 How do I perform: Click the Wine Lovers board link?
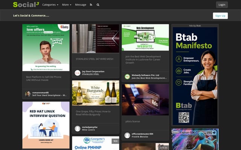click(x=88, y=130)
